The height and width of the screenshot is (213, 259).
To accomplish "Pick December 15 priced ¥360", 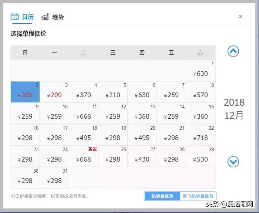I will (201, 113).
